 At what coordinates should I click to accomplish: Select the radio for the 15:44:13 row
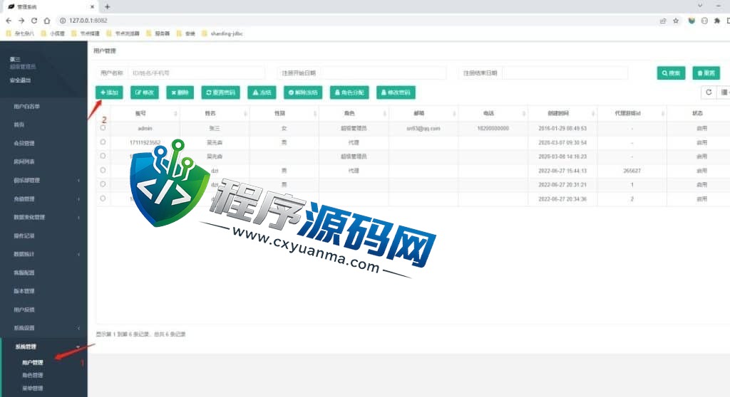tap(103, 170)
